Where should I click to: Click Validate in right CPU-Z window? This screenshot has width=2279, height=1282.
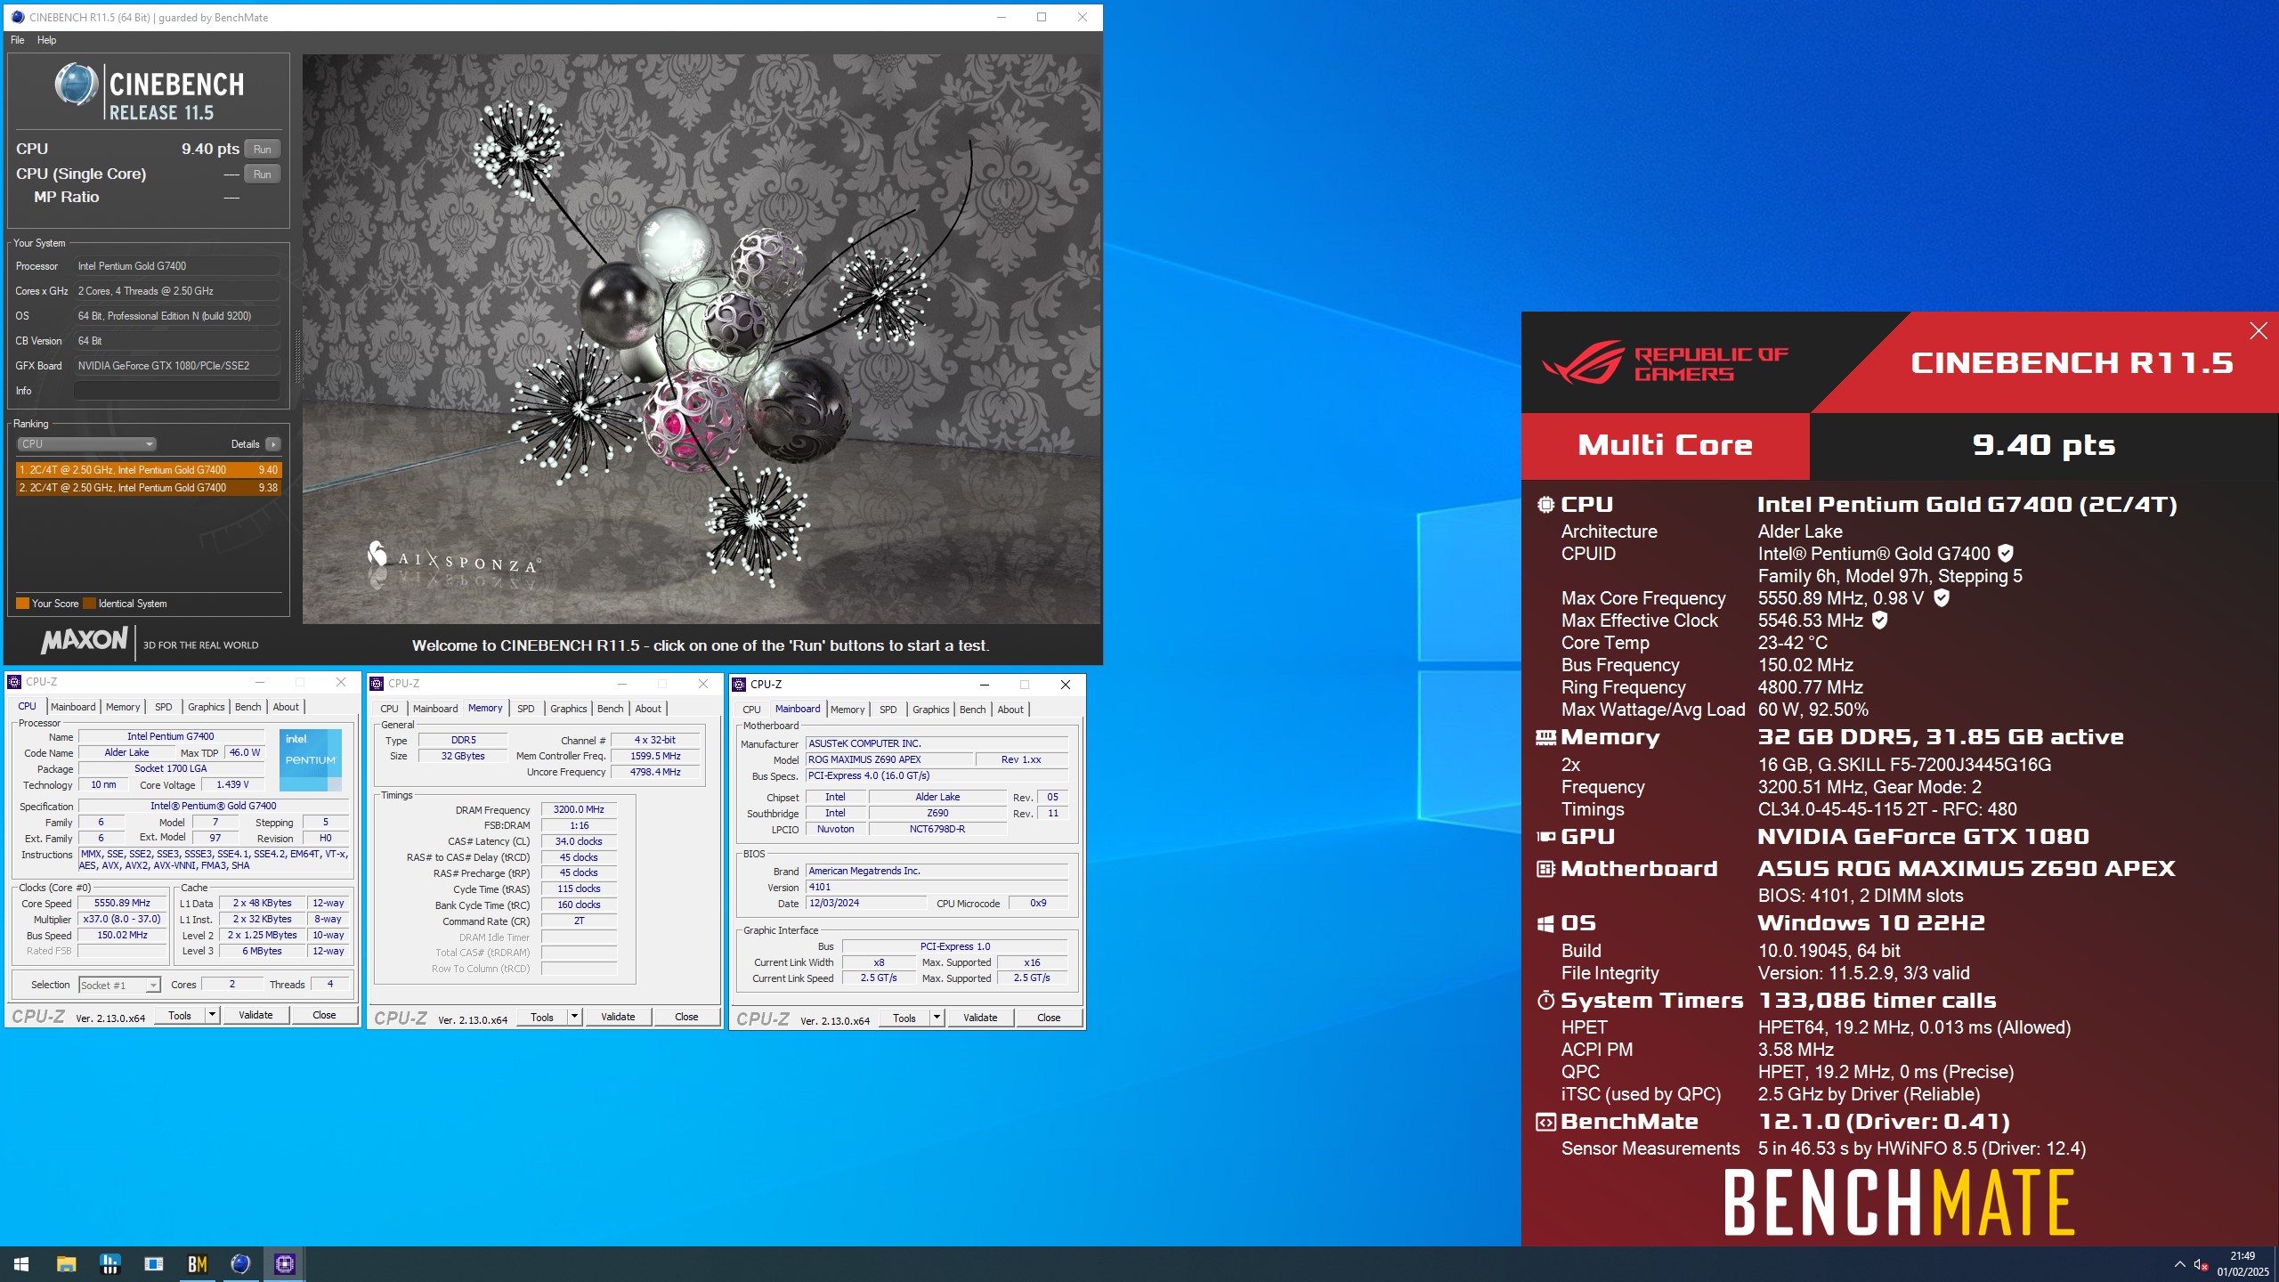click(980, 1018)
